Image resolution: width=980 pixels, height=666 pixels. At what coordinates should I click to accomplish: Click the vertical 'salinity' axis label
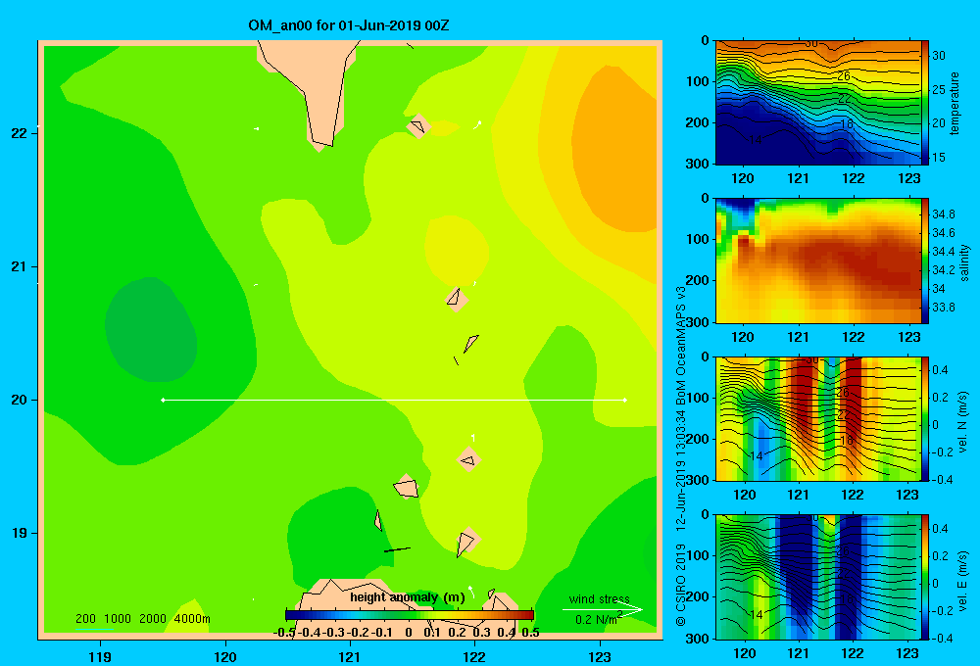tap(964, 262)
